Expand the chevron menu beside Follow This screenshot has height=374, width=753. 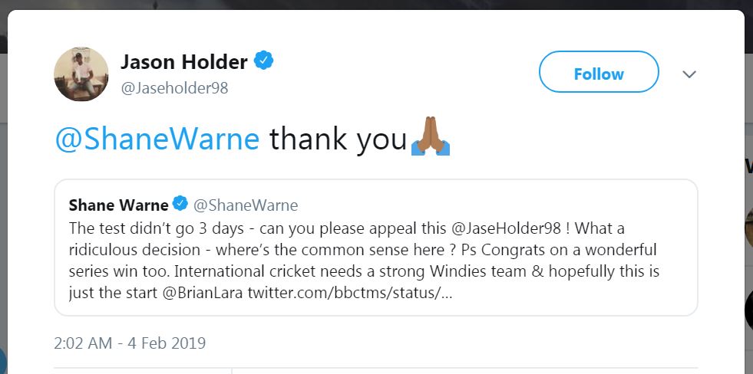[x=689, y=74]
